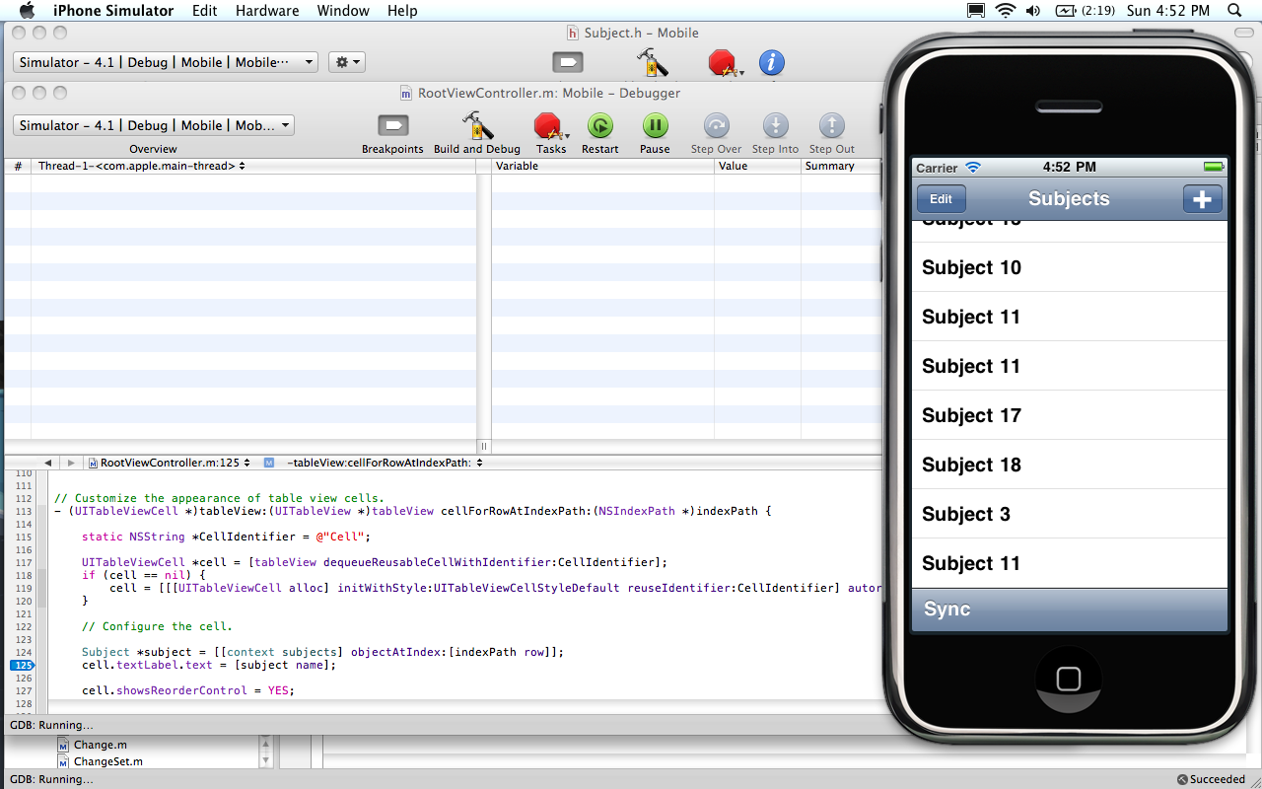This screenshot has height=789, width=1262.
Task: Open the gear action menu in Subject.h window
Action: click(346, 62)
